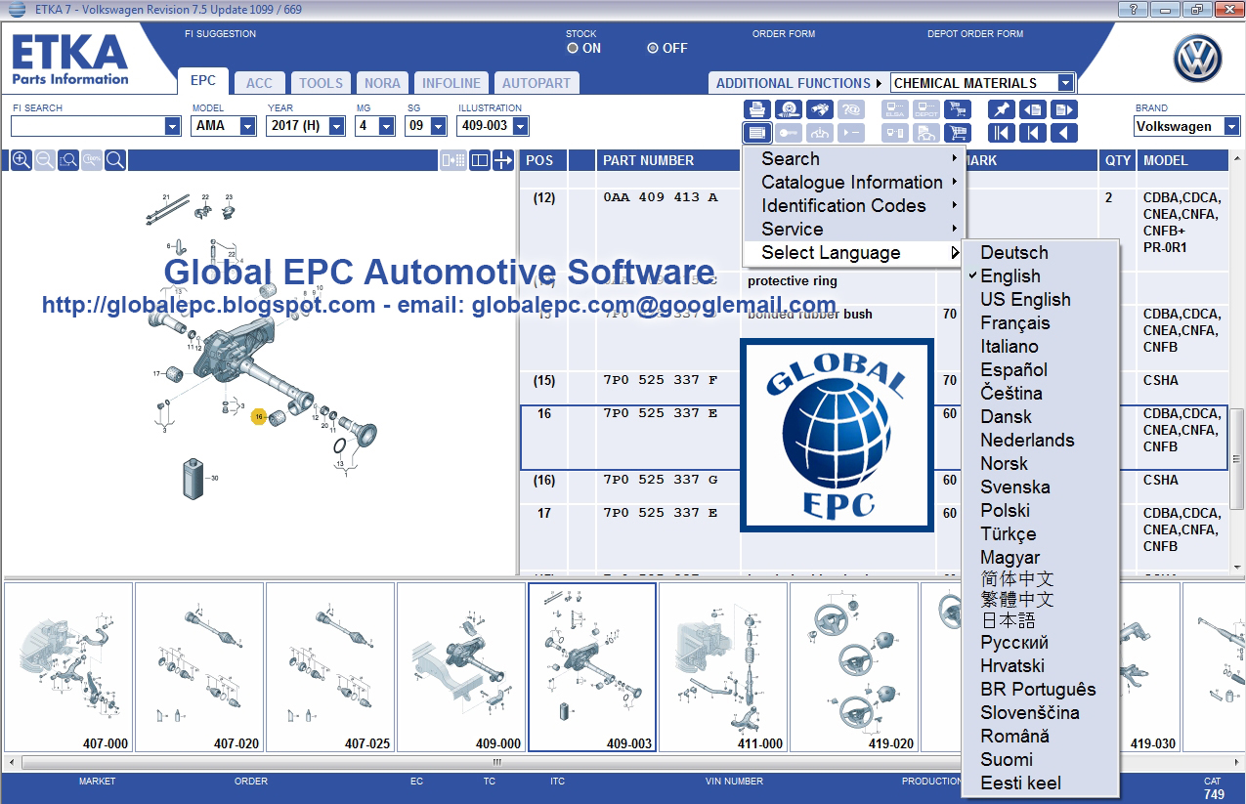Click the list menu icon
This screenshot has width=1246, height=804.
click(757, 133)
